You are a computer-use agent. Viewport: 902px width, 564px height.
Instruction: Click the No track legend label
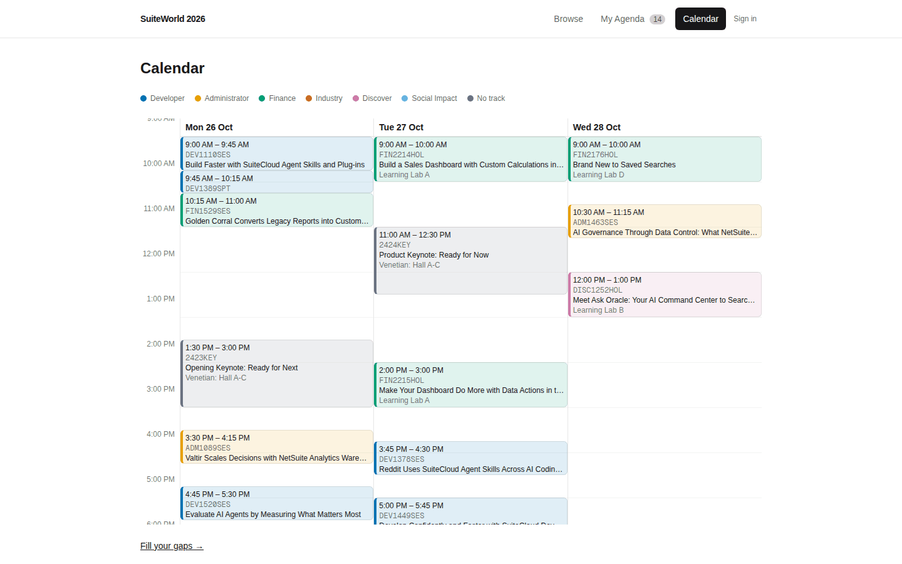(x=490, y=98)
